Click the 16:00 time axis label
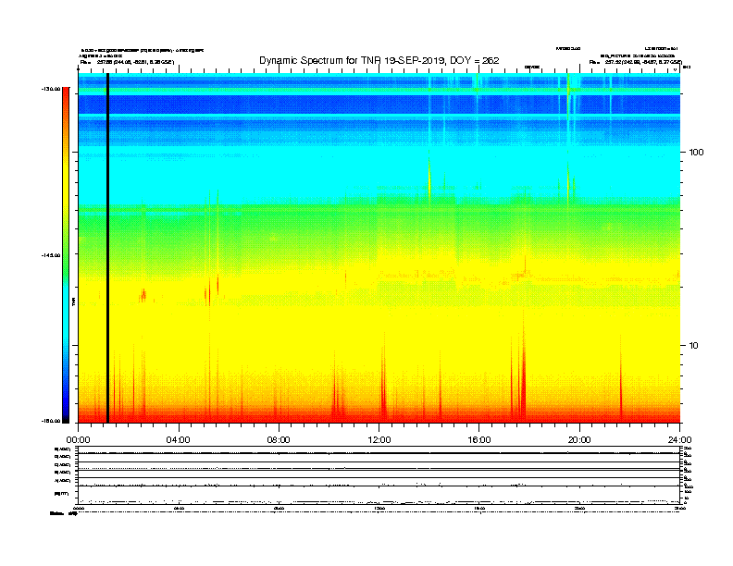Image resolution: width=733 pixels, height=566 pixels. [479, 440]
